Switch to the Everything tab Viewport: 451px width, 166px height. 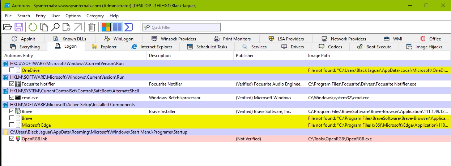click(25, 47)
